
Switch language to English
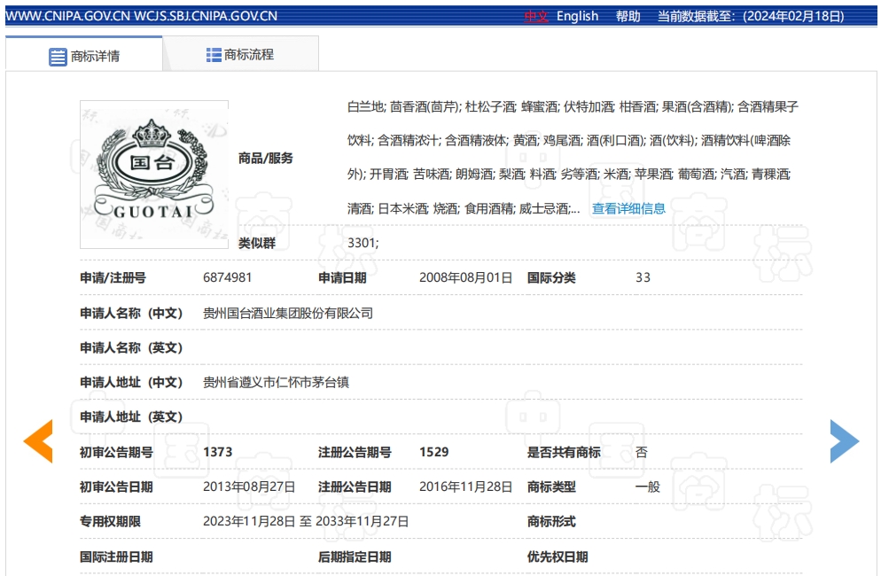[x=577, y=16]
